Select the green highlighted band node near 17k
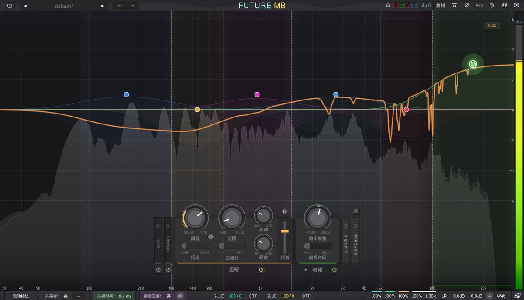This screenshot has width=524, height=300. [473, 64]
